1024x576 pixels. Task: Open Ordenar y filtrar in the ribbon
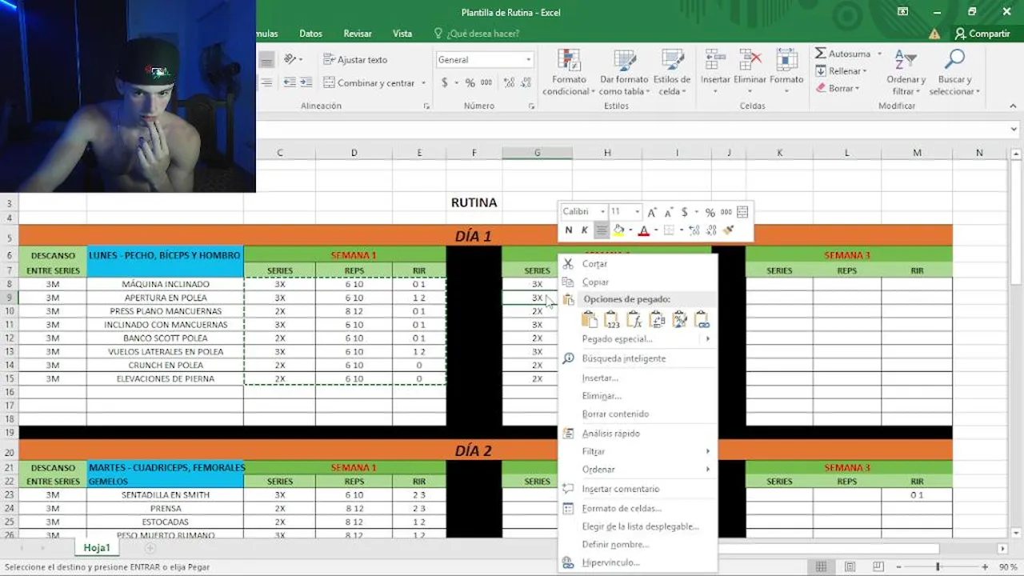(906, 73)
